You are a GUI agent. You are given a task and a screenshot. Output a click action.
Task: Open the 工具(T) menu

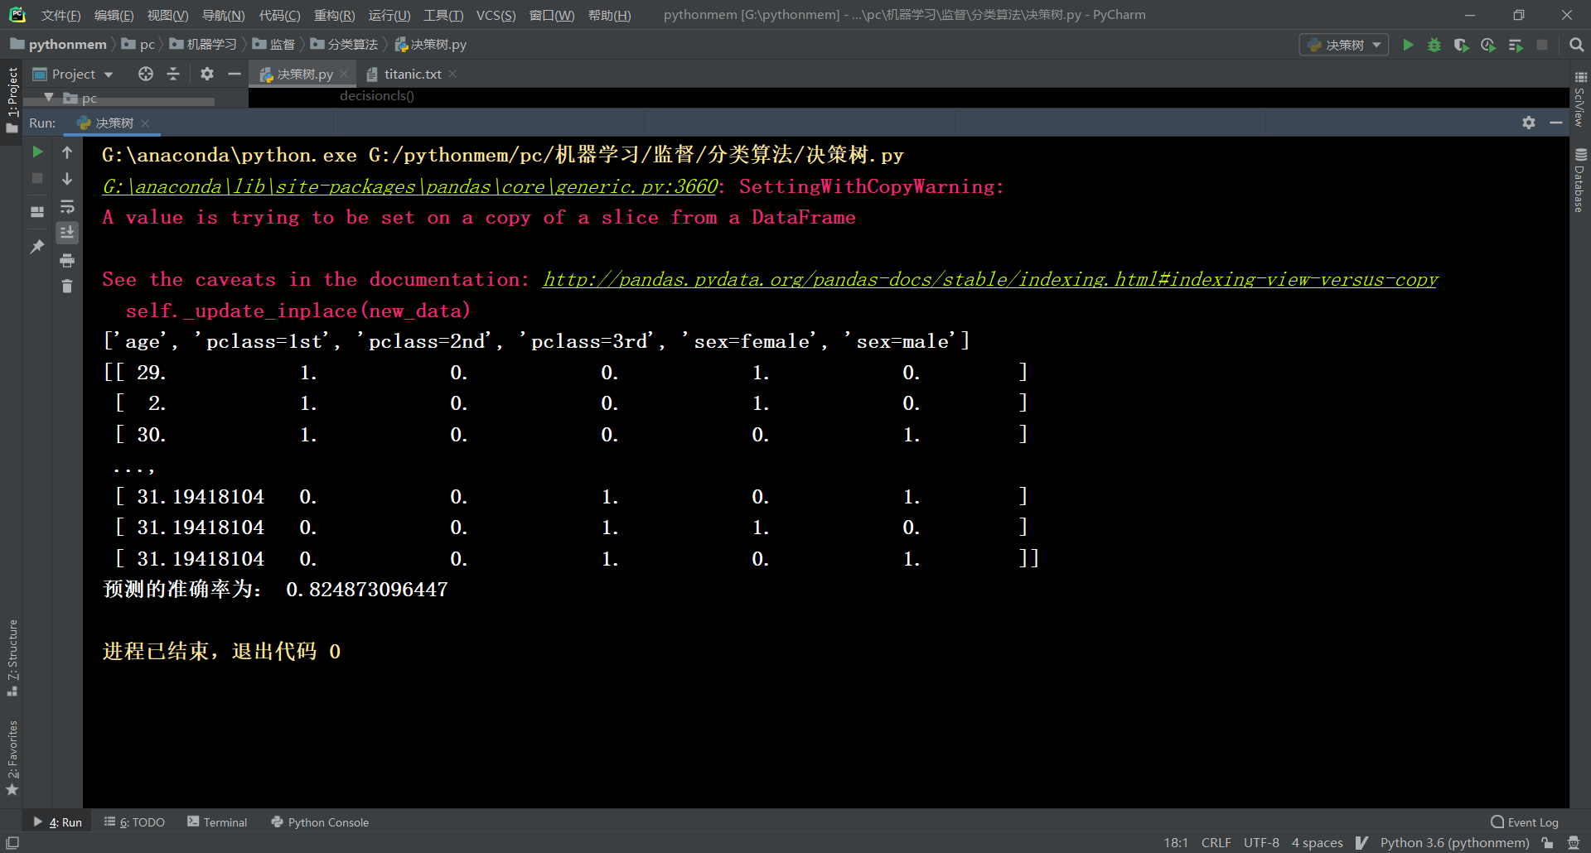pyautogui.click(x=443, y=15)
